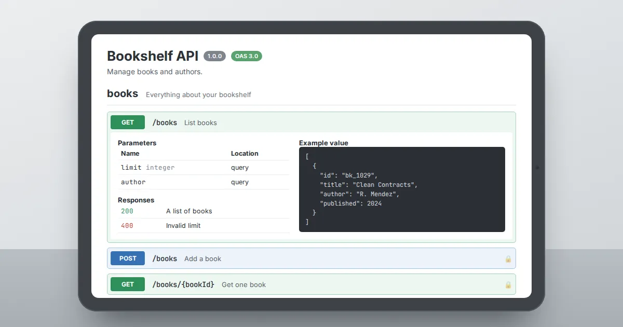Click 'Everything about your bookshelf' text
The width and height of the screenshot is (623, 327).
[198, 94]
